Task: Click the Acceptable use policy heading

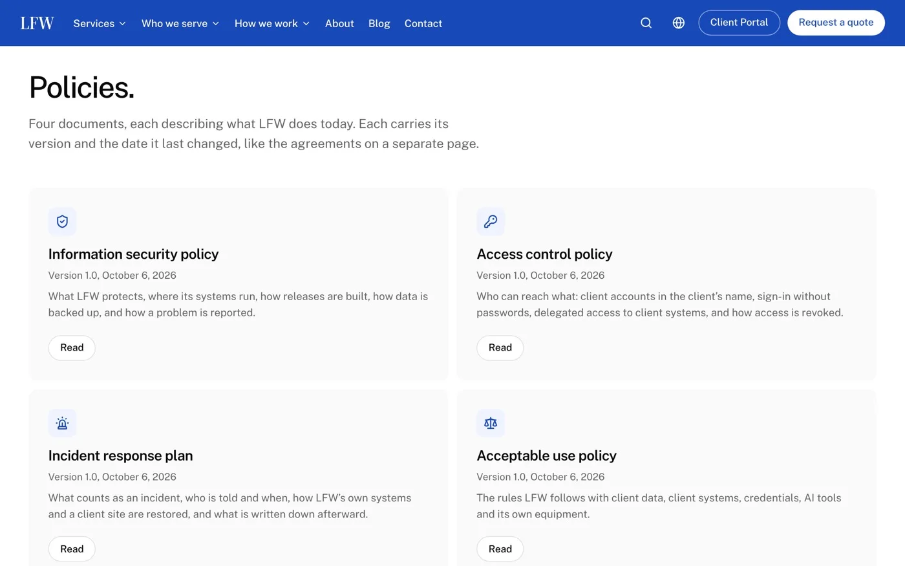Action: pos(547,456)
